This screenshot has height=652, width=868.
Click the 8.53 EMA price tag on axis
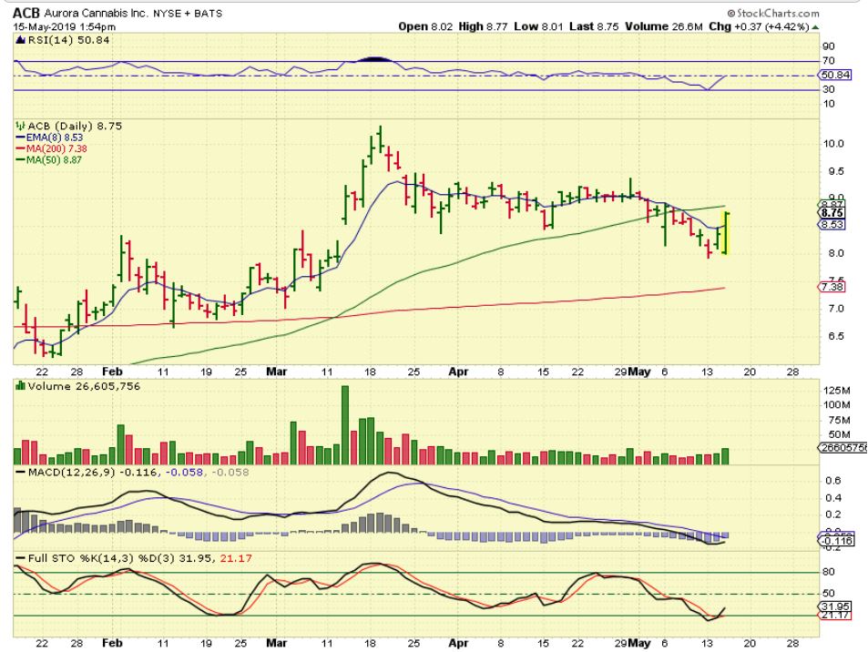[832, 224]
